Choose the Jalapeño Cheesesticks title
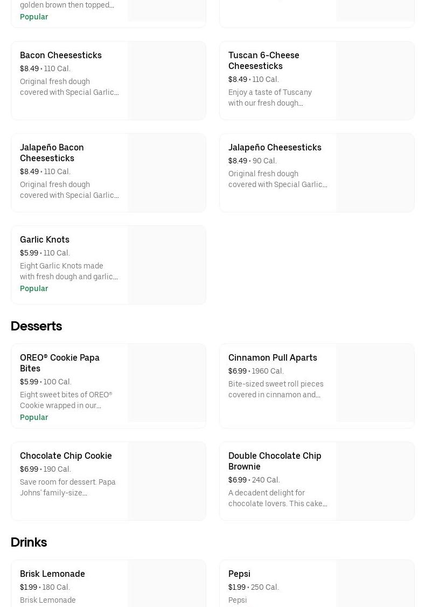433x607 pixels. pos(275,147)
